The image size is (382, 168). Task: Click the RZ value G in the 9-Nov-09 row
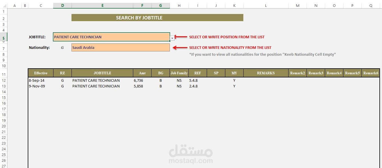tap(62, 86)
